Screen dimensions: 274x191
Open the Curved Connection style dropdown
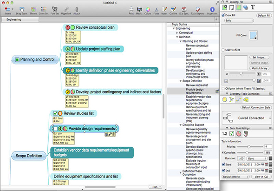pos(247,118)
